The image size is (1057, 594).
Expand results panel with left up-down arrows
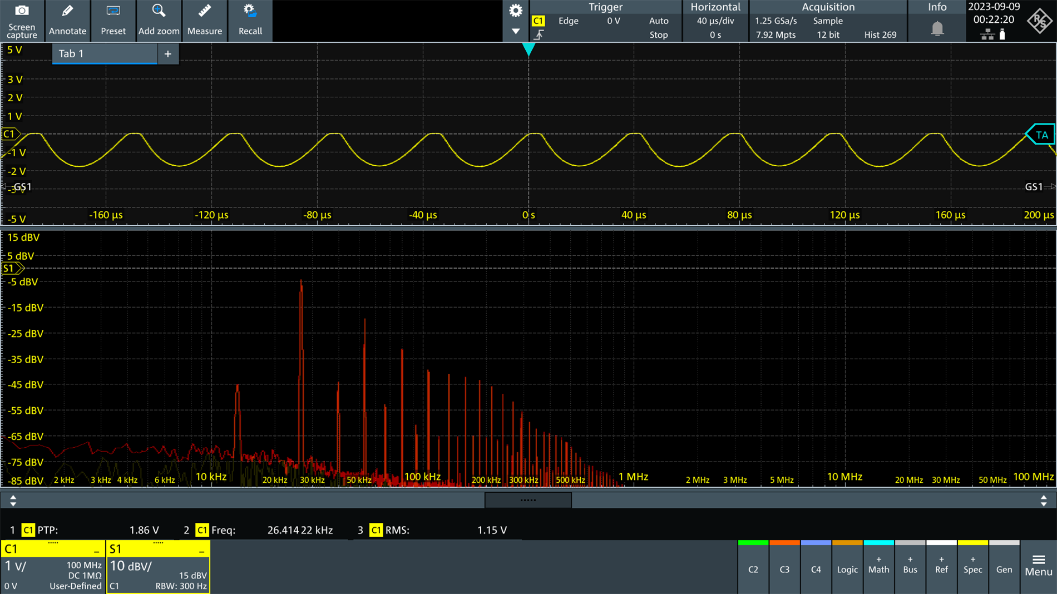[x=13, y=501]
